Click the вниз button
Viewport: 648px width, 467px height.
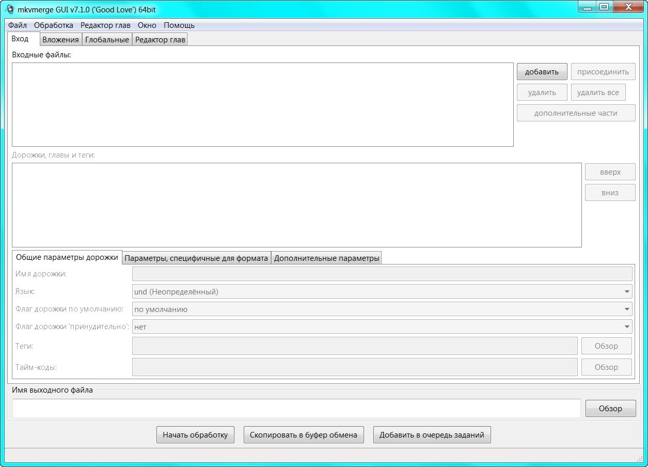[x=610, y=193]
